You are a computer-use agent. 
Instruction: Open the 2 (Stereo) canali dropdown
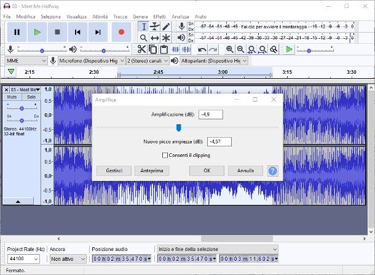pos(148,61)
